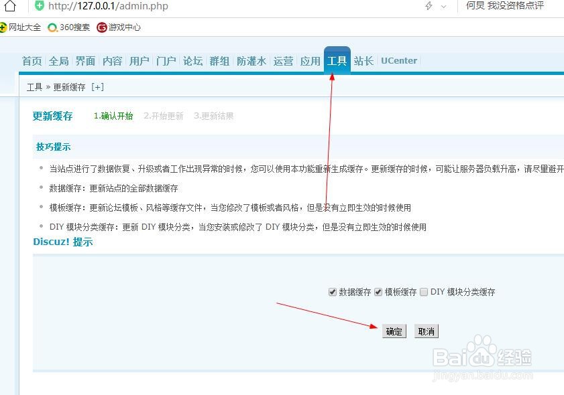Screen dimensions: 564x395
Task: Open the 论坛 admin section
Action: (192, 60)
